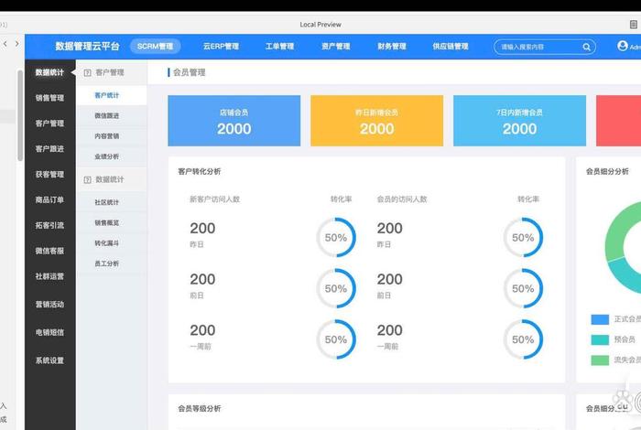This screenshot has height=430, width=641.
Task: Click the 会员的访问人数 column label
Action: pyautogui.click(x=402, y=199)
